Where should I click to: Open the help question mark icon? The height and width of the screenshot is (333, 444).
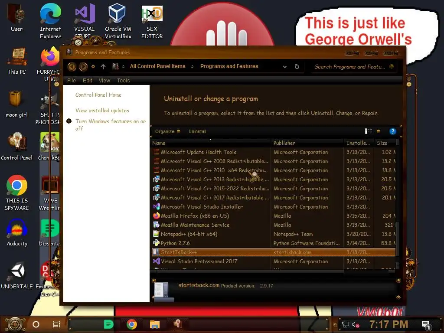(x=392, y=131)
